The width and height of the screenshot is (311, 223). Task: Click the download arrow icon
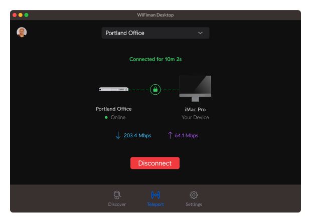118,135
